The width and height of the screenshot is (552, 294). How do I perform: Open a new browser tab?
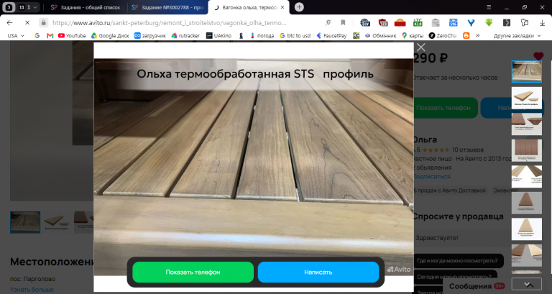(299, 7)
